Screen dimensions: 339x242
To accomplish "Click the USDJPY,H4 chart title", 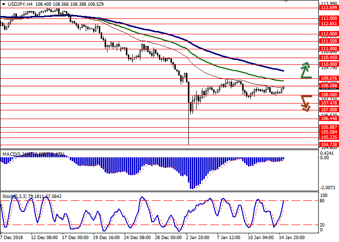I will [17, 4].
